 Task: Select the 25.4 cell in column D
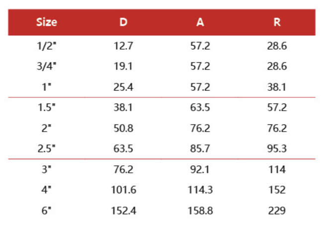[x=123, y=87]
